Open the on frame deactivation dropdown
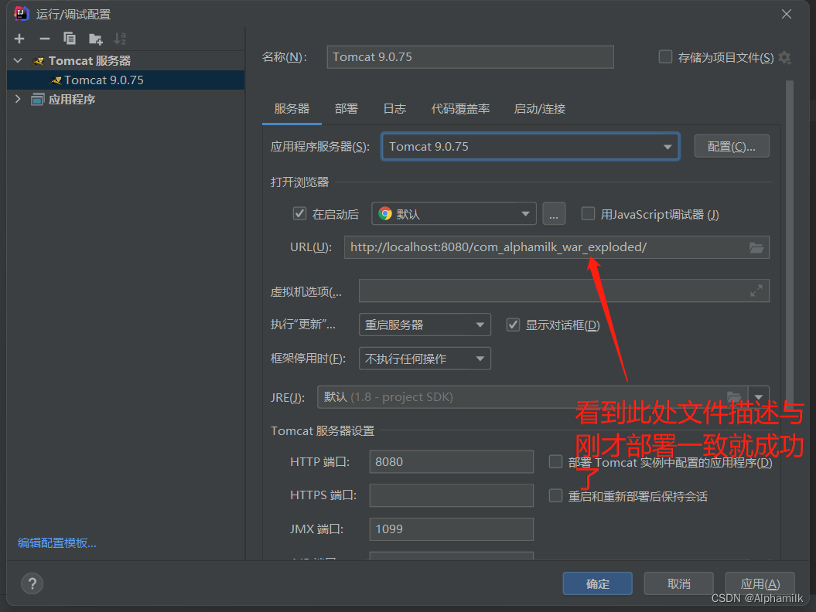 [425, 359]
